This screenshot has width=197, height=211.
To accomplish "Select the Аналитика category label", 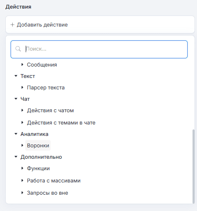I will tap(34, 134).
